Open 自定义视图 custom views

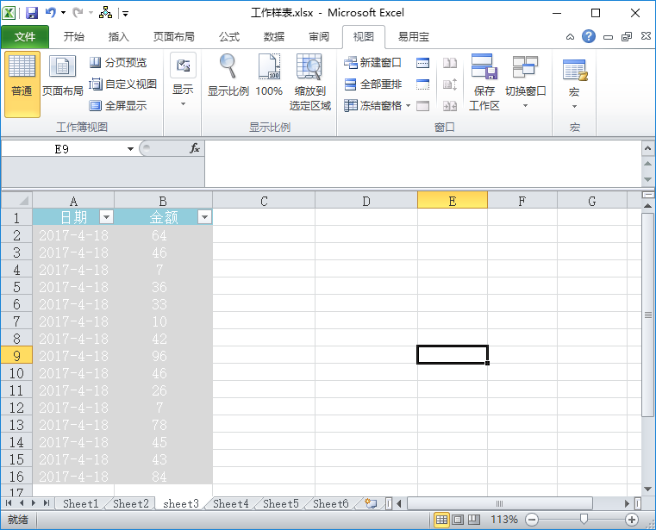(123, 84)
